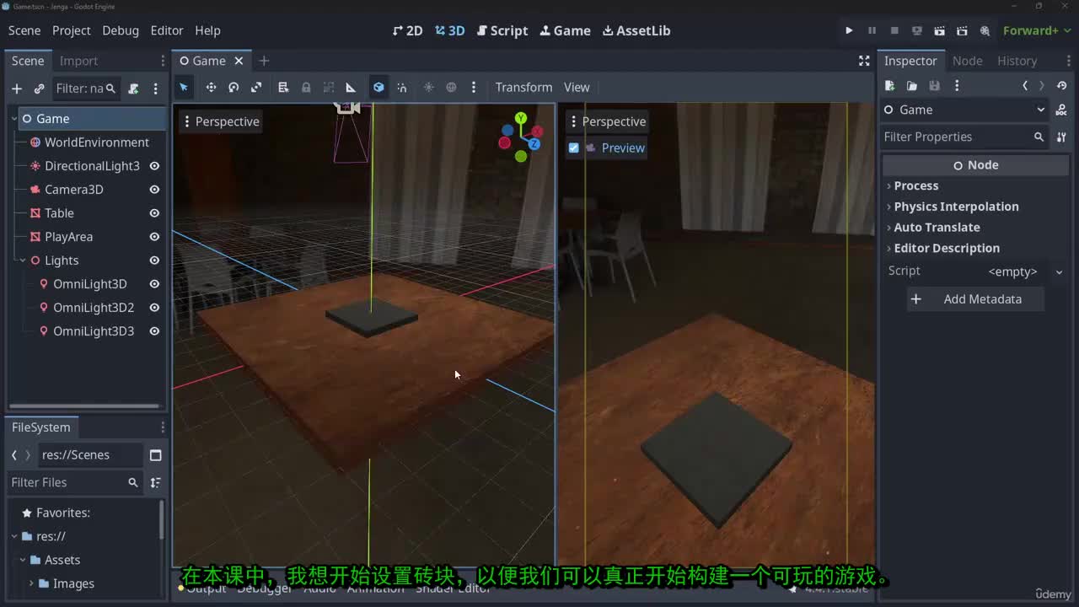Toggle visibility of the Table node
The width and height of the screenshot is (1079, 607).
154,213
